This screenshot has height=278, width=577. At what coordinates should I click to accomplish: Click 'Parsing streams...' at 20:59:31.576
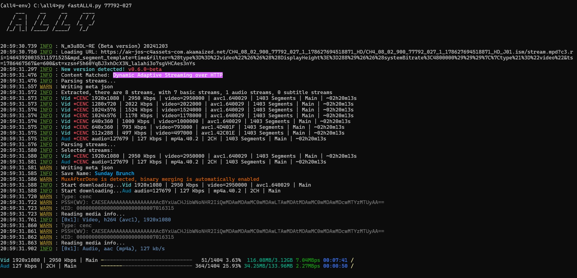pyautogui.click(x=89, y=145)
